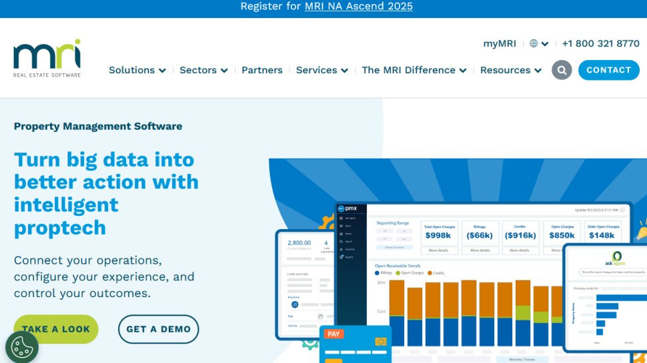Click the CONTACT button
Image resolution: width=647 pixels, height=363 pixels.
608,70
